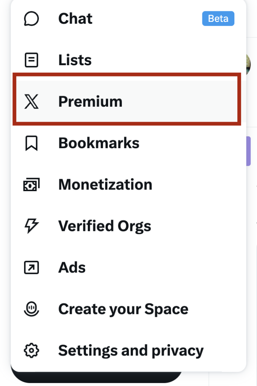Click the Create your Space microphone icon
The image size is (257, 386).
pyautogui.click(x=31, y=309)
